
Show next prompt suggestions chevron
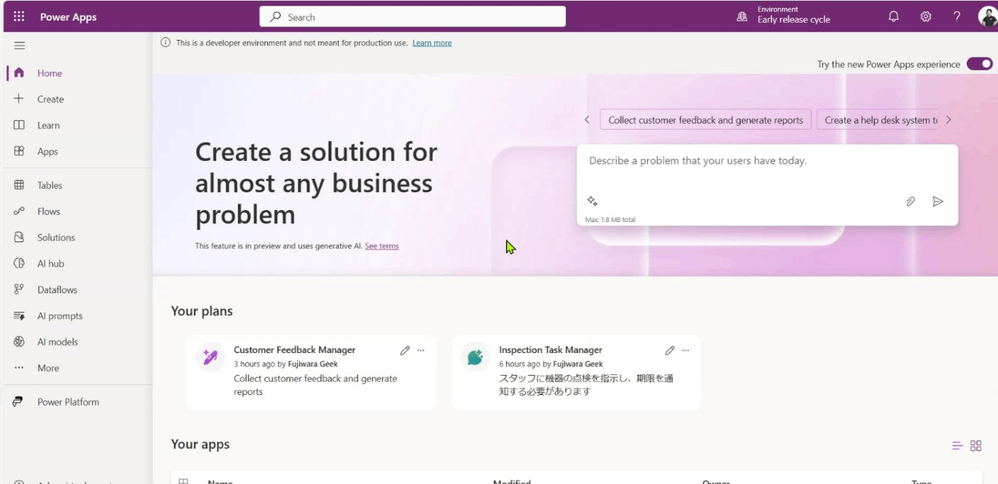tap(949, 120)
